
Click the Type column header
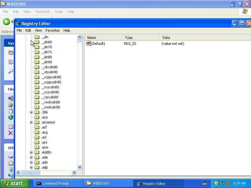point(141,38)
